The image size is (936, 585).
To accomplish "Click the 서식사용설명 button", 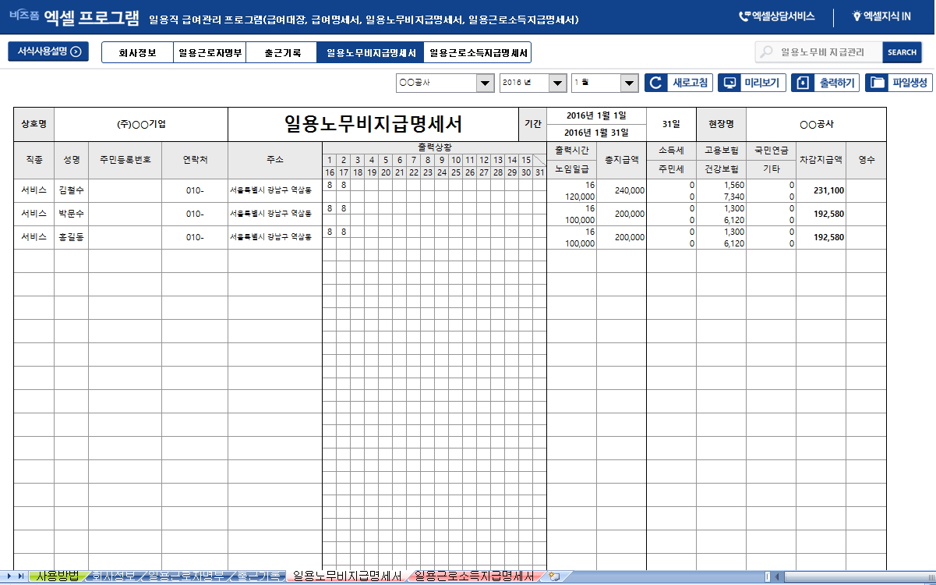I will (48, 52).
